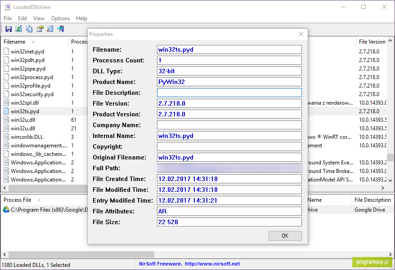Click the File Size field showing 22 528
Screen dimensions: 395x270
(x=229, y=222)
